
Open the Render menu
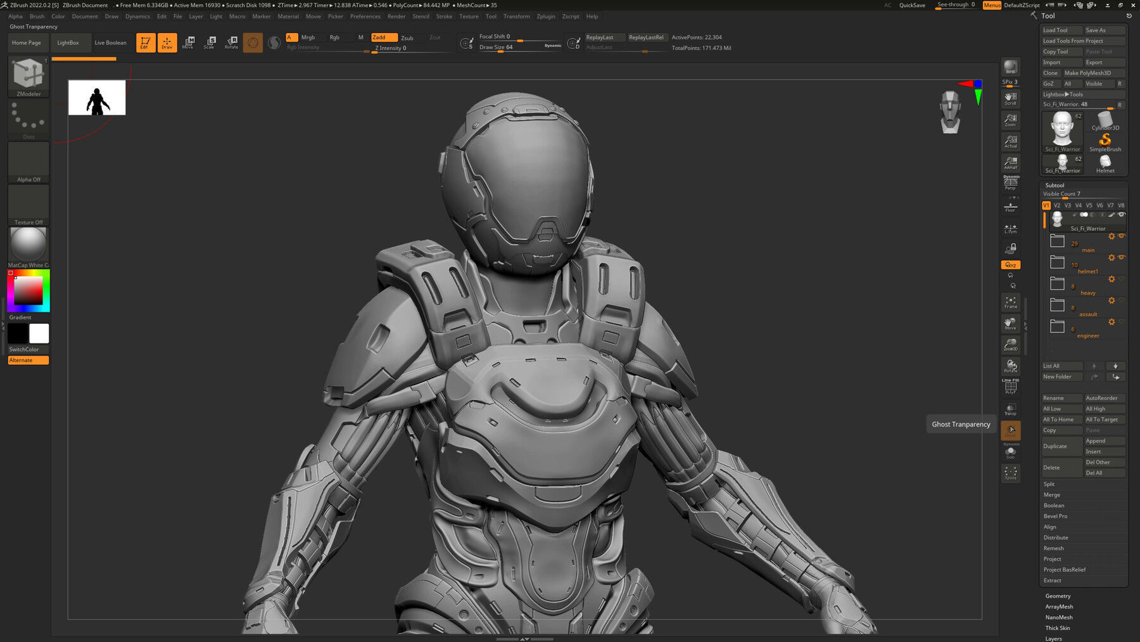point(396,16)
